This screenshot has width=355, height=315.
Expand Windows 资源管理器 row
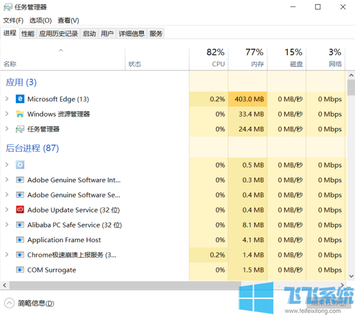point(7,114)
